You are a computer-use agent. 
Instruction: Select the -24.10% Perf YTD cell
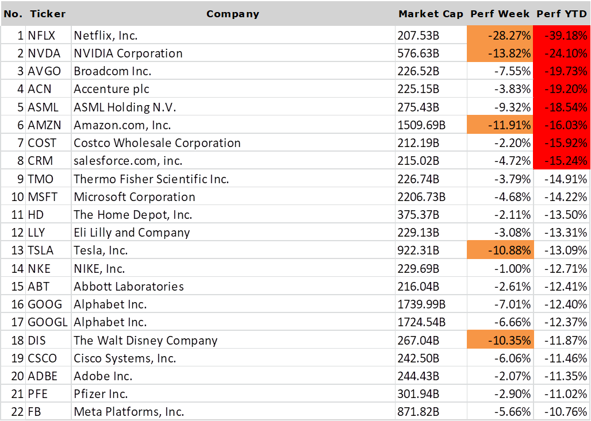[562, 53]
